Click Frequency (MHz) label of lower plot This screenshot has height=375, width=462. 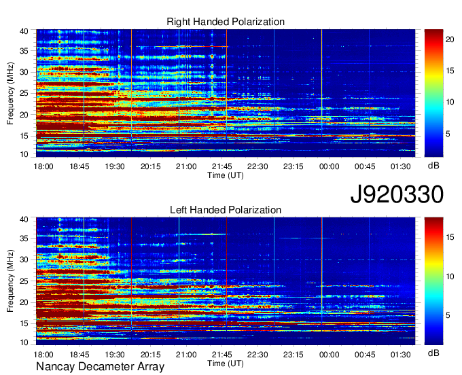[10, 281]
